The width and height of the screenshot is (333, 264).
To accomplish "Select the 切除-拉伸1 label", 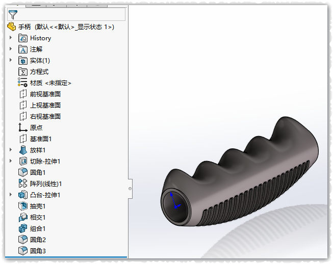I will (45, 161).
